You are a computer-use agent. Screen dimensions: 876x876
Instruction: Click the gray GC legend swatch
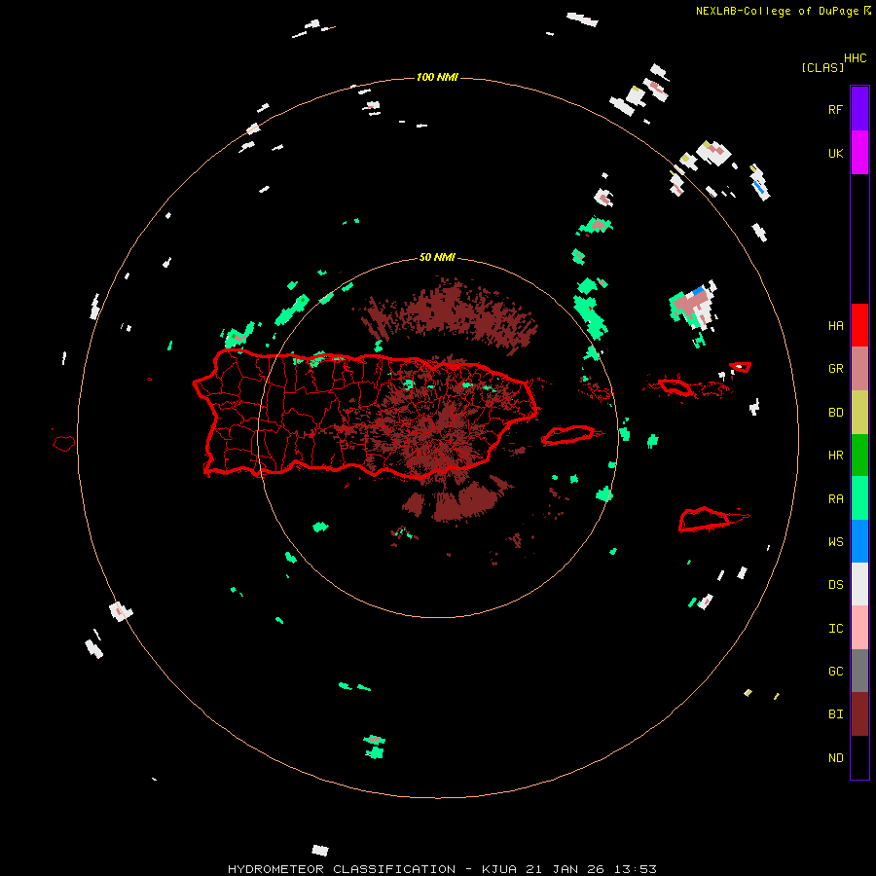click(859, 671)
